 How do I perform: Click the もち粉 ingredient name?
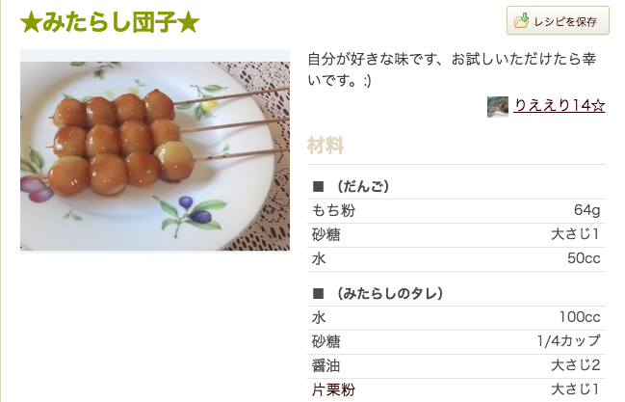tap(333, 211)
